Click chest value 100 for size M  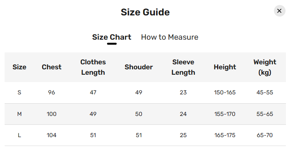(52, 114)
